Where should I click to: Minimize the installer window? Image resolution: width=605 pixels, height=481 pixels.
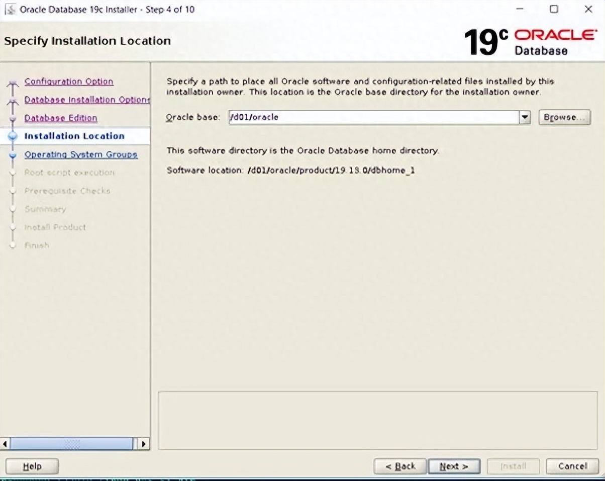[x=520, y=9]
